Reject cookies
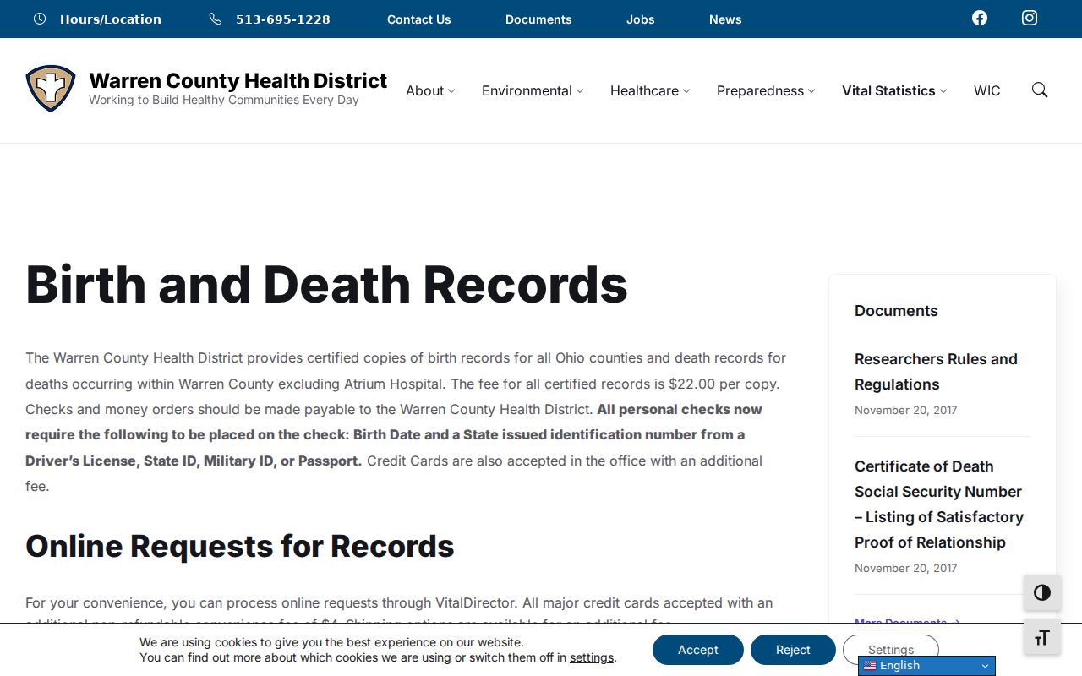This screenshot has width=1082, height=676. click(793, 650)
